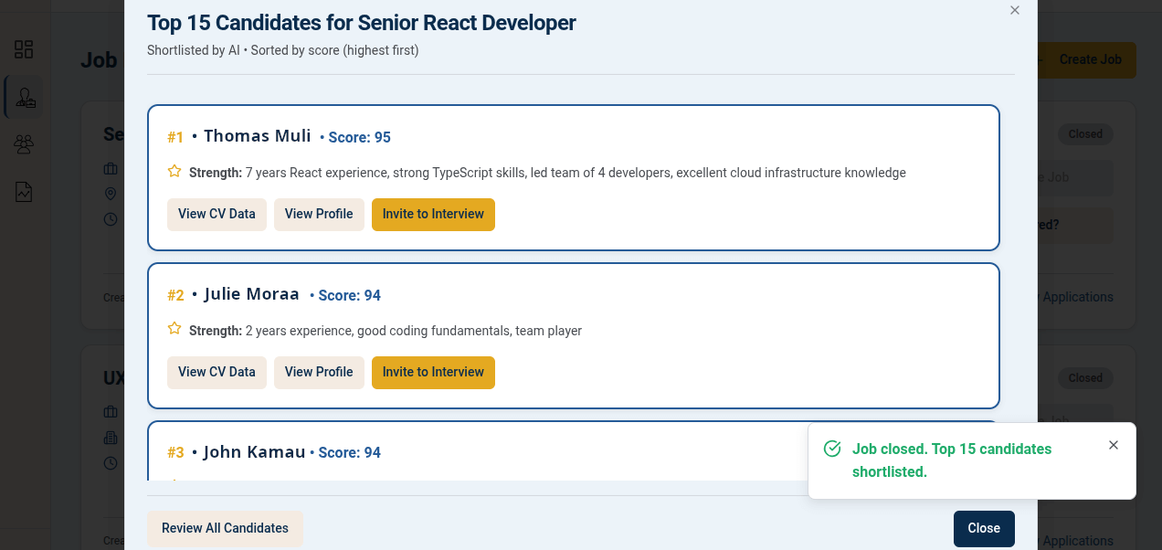Click the dark Close button in dialog footer

tap(984, 528)
